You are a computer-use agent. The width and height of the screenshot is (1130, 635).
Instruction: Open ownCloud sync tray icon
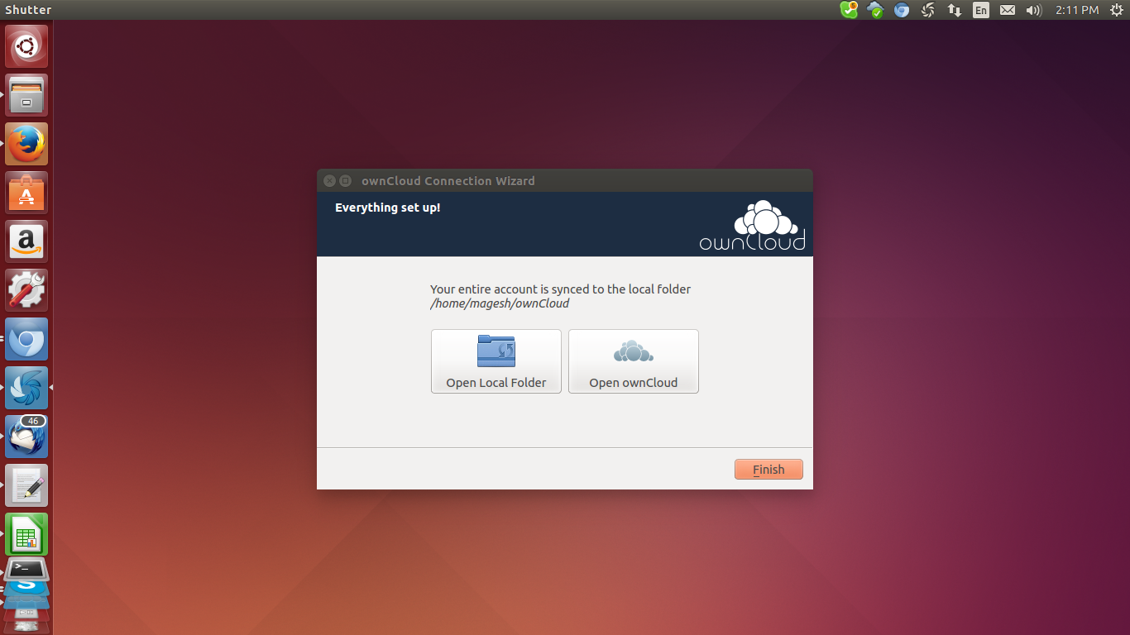(875, 10)
